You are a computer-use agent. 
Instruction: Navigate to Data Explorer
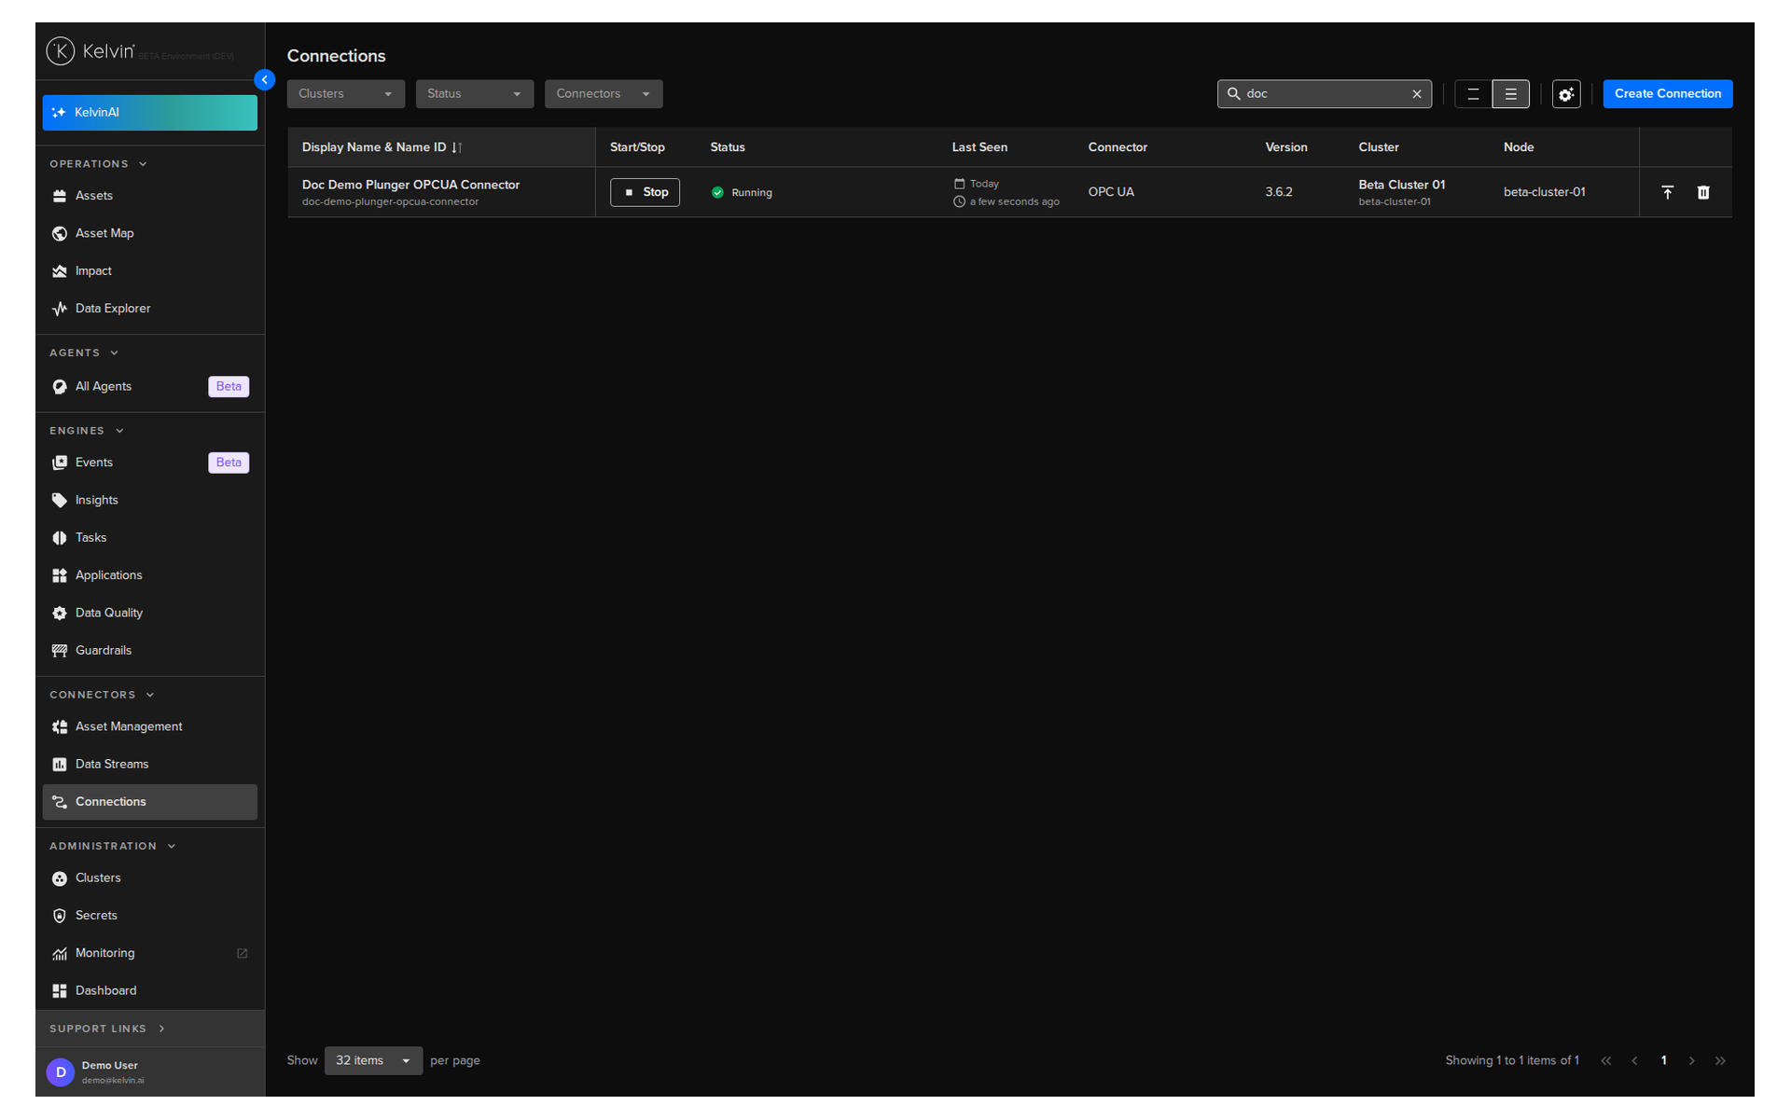point(149,309)
